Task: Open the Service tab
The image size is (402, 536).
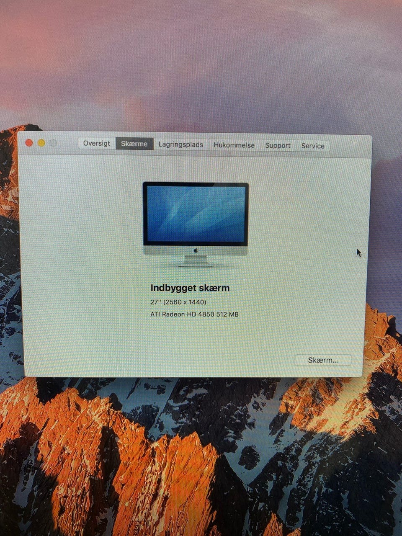Action: [313, 146]
